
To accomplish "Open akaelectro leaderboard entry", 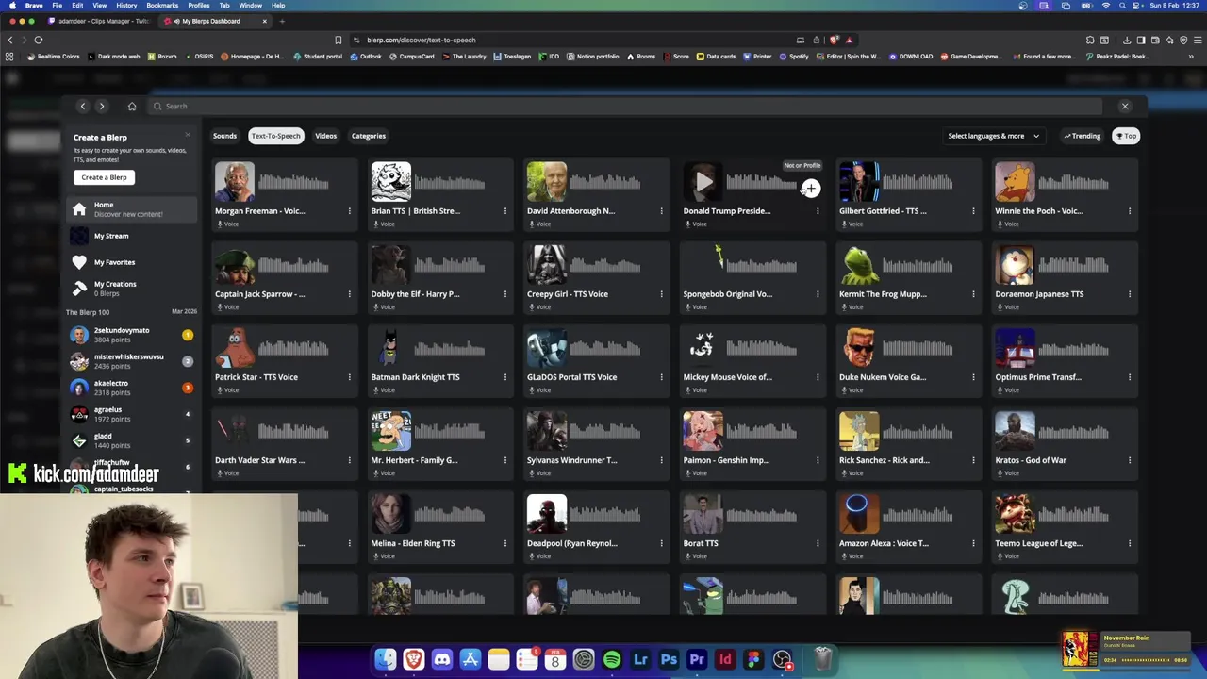I will pos(132,388).
